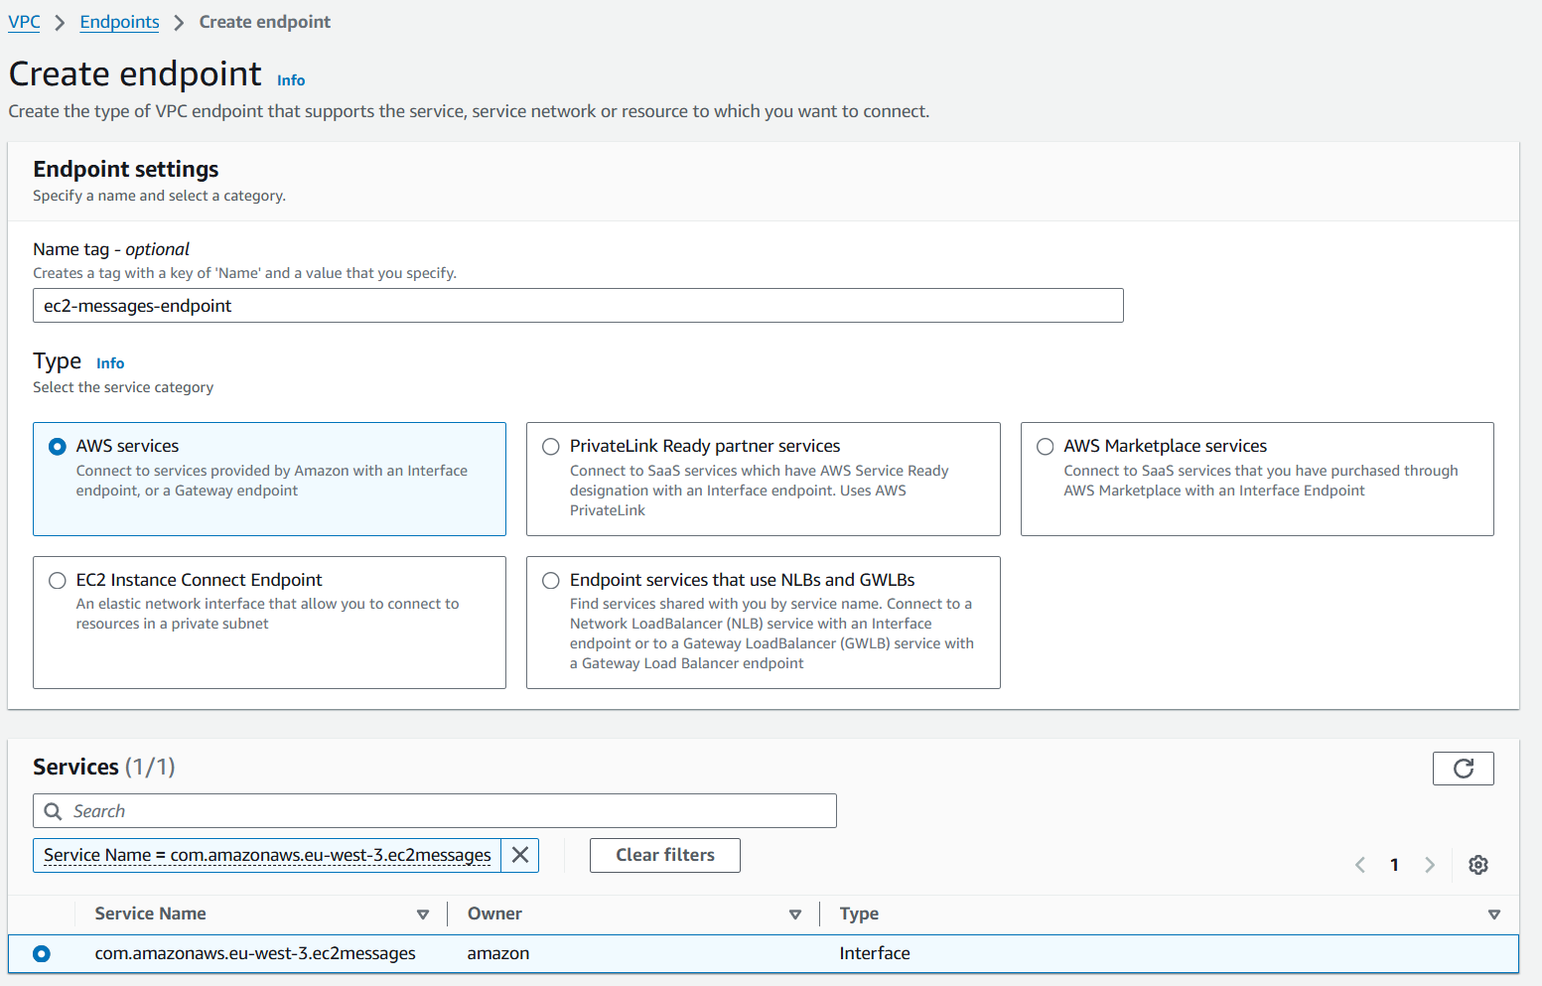Select Endpoint services that use NLBs and GWLBs

click(550, 580)
